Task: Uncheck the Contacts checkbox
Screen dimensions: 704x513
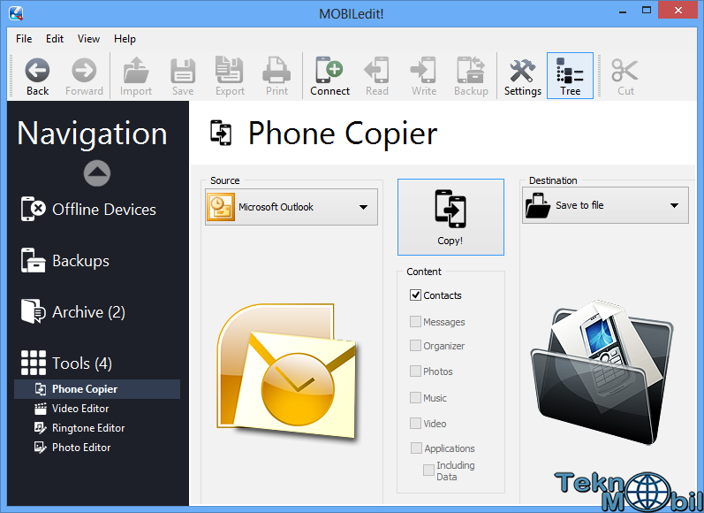Action: [x=415, y=295]
